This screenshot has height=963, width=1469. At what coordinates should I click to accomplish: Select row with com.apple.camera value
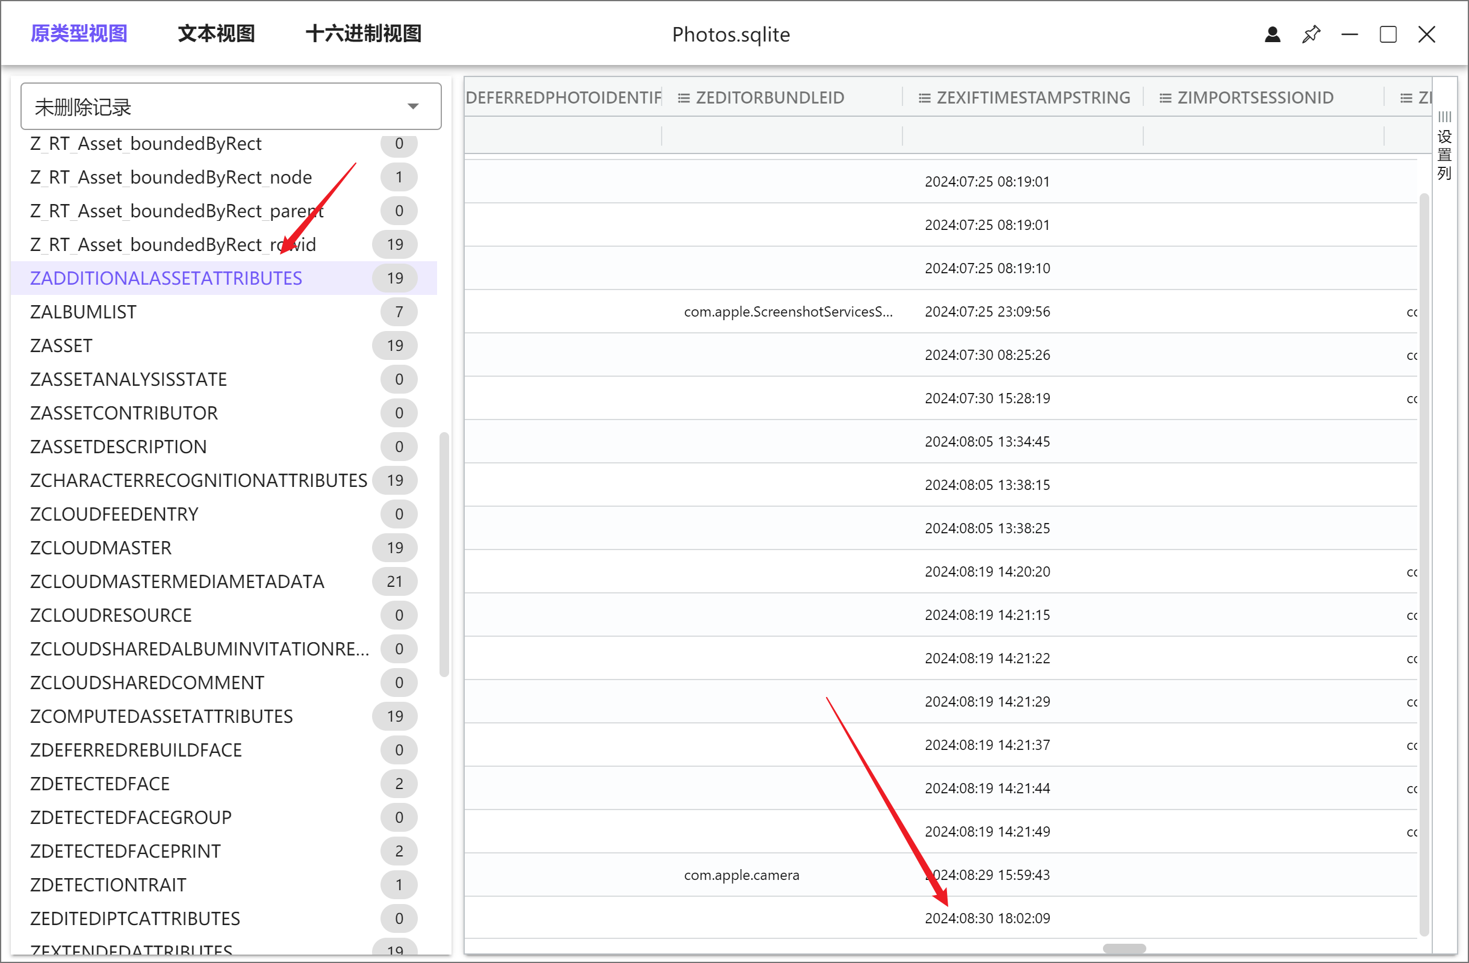pos(741,874)
